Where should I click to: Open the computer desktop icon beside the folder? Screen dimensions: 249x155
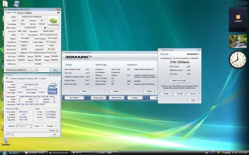tap(16, 4)
